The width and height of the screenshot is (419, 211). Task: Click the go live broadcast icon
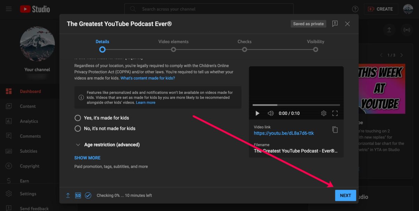(x=407, y=30)
